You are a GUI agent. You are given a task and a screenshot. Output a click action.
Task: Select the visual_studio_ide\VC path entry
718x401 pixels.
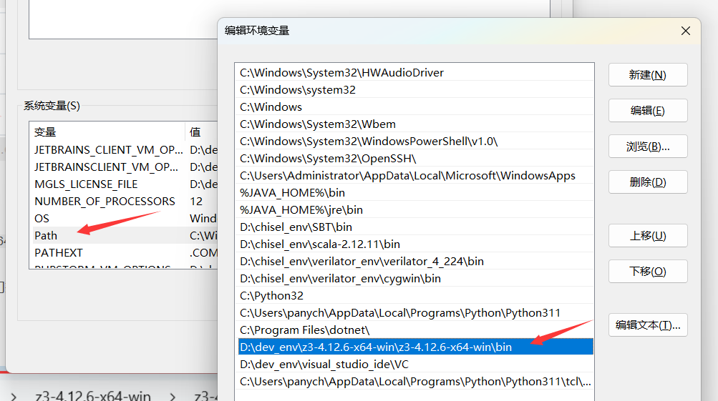point(324,365)
